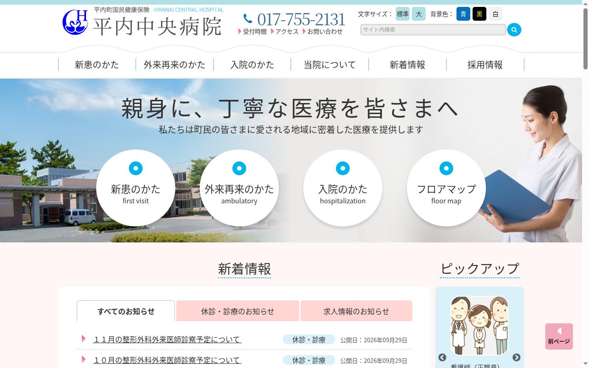
Task: Open 外来再来のかた in the main navigation
Action: pos(175,65)
